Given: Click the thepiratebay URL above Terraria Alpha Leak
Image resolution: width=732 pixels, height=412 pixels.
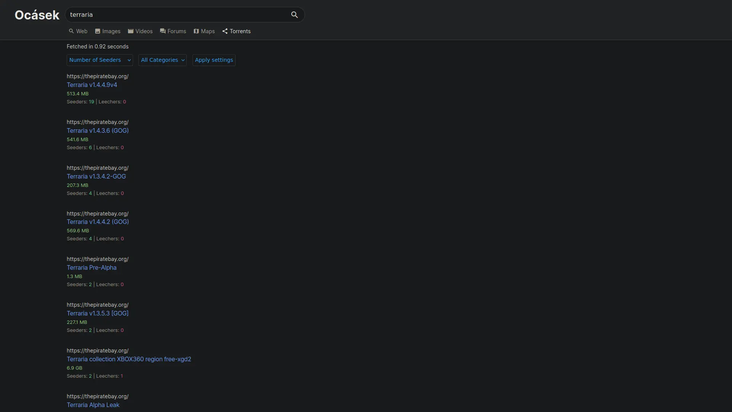Looking at the screenshot, I should (x=98, y=396).
